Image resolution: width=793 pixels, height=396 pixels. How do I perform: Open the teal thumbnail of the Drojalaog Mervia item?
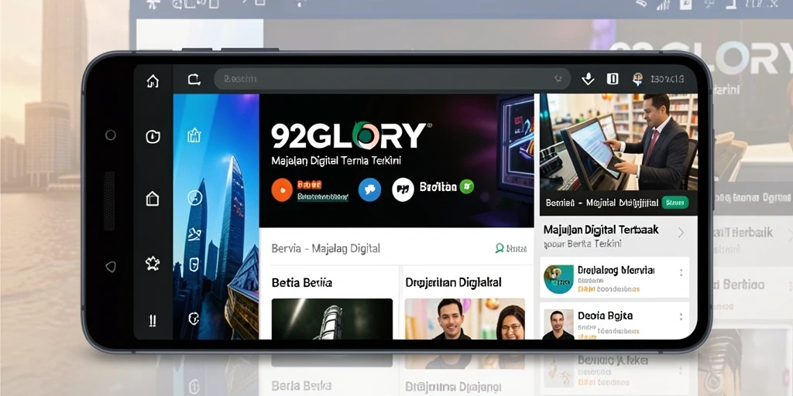558,278
